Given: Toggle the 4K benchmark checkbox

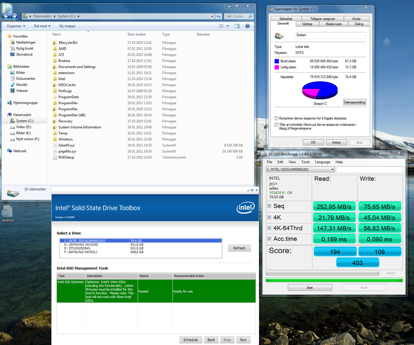Looking at the screenshot, I should 269,217.
